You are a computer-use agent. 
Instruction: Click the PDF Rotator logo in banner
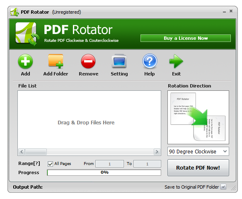pyautogui.click(x=27, y=34)
